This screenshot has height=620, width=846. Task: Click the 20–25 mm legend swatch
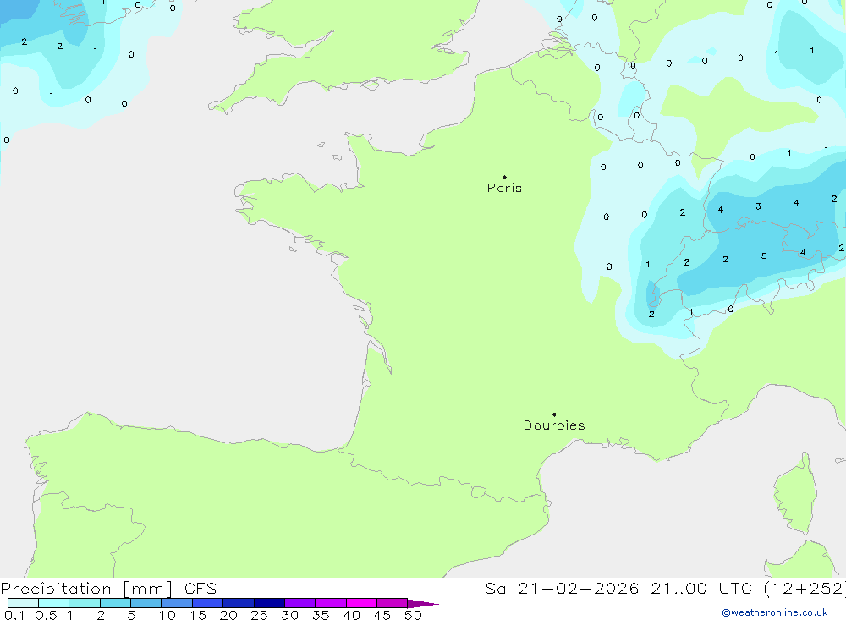[239, 603]
